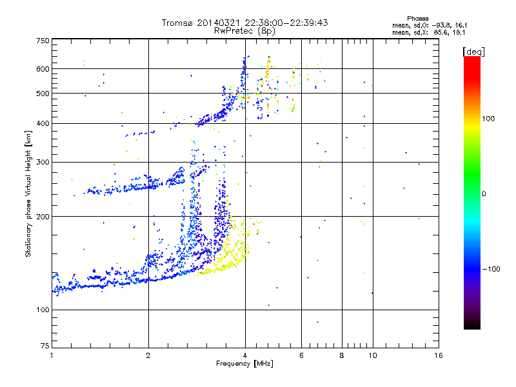
Task: Click the '300' y-axis tick label
Action: [43, 163]
